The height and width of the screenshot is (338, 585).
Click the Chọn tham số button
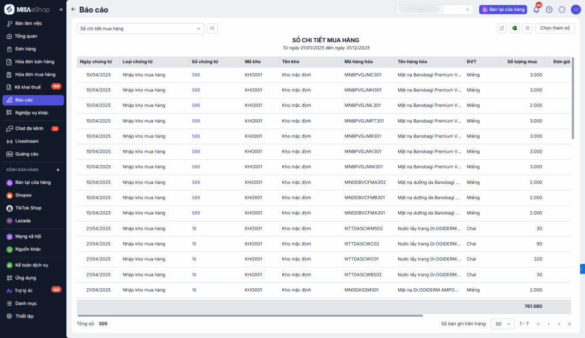555,28
